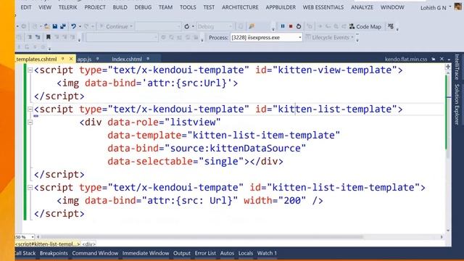464x261 pixels.
Task: Switch to the app.js tab
Action: pos(84,59)
